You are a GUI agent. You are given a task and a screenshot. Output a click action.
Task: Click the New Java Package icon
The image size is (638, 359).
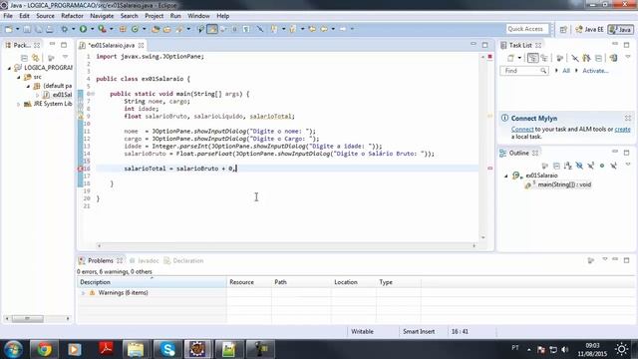pos(123,29)
